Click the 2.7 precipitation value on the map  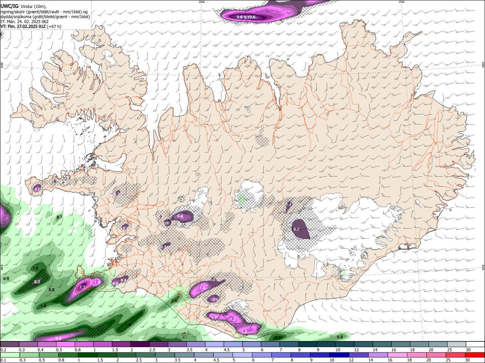point(82,287)
